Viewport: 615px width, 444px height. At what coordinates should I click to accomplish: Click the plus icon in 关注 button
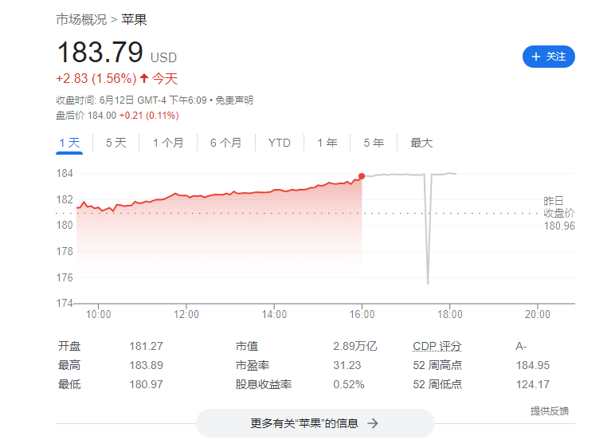pyautogui.click(x=536, y=57)
